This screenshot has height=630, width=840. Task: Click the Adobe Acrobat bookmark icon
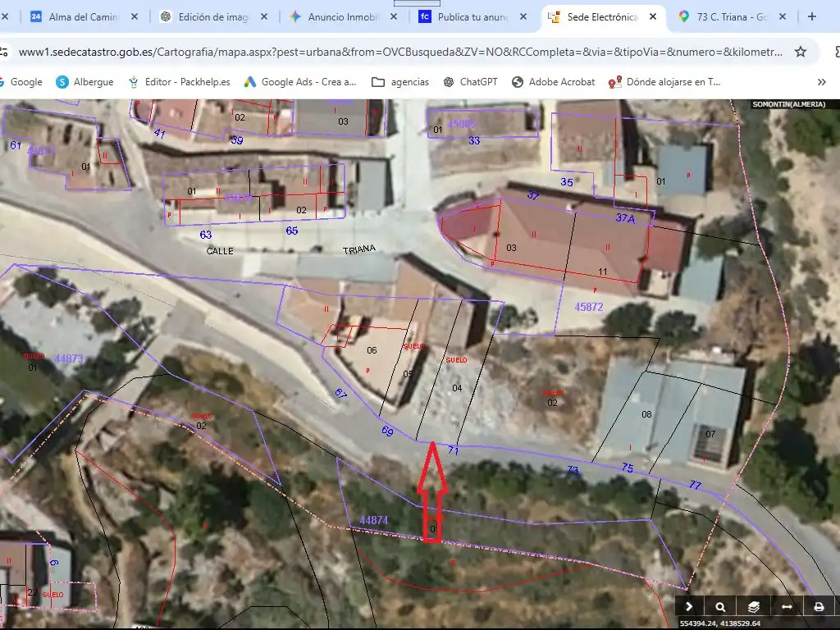(518, 82)
